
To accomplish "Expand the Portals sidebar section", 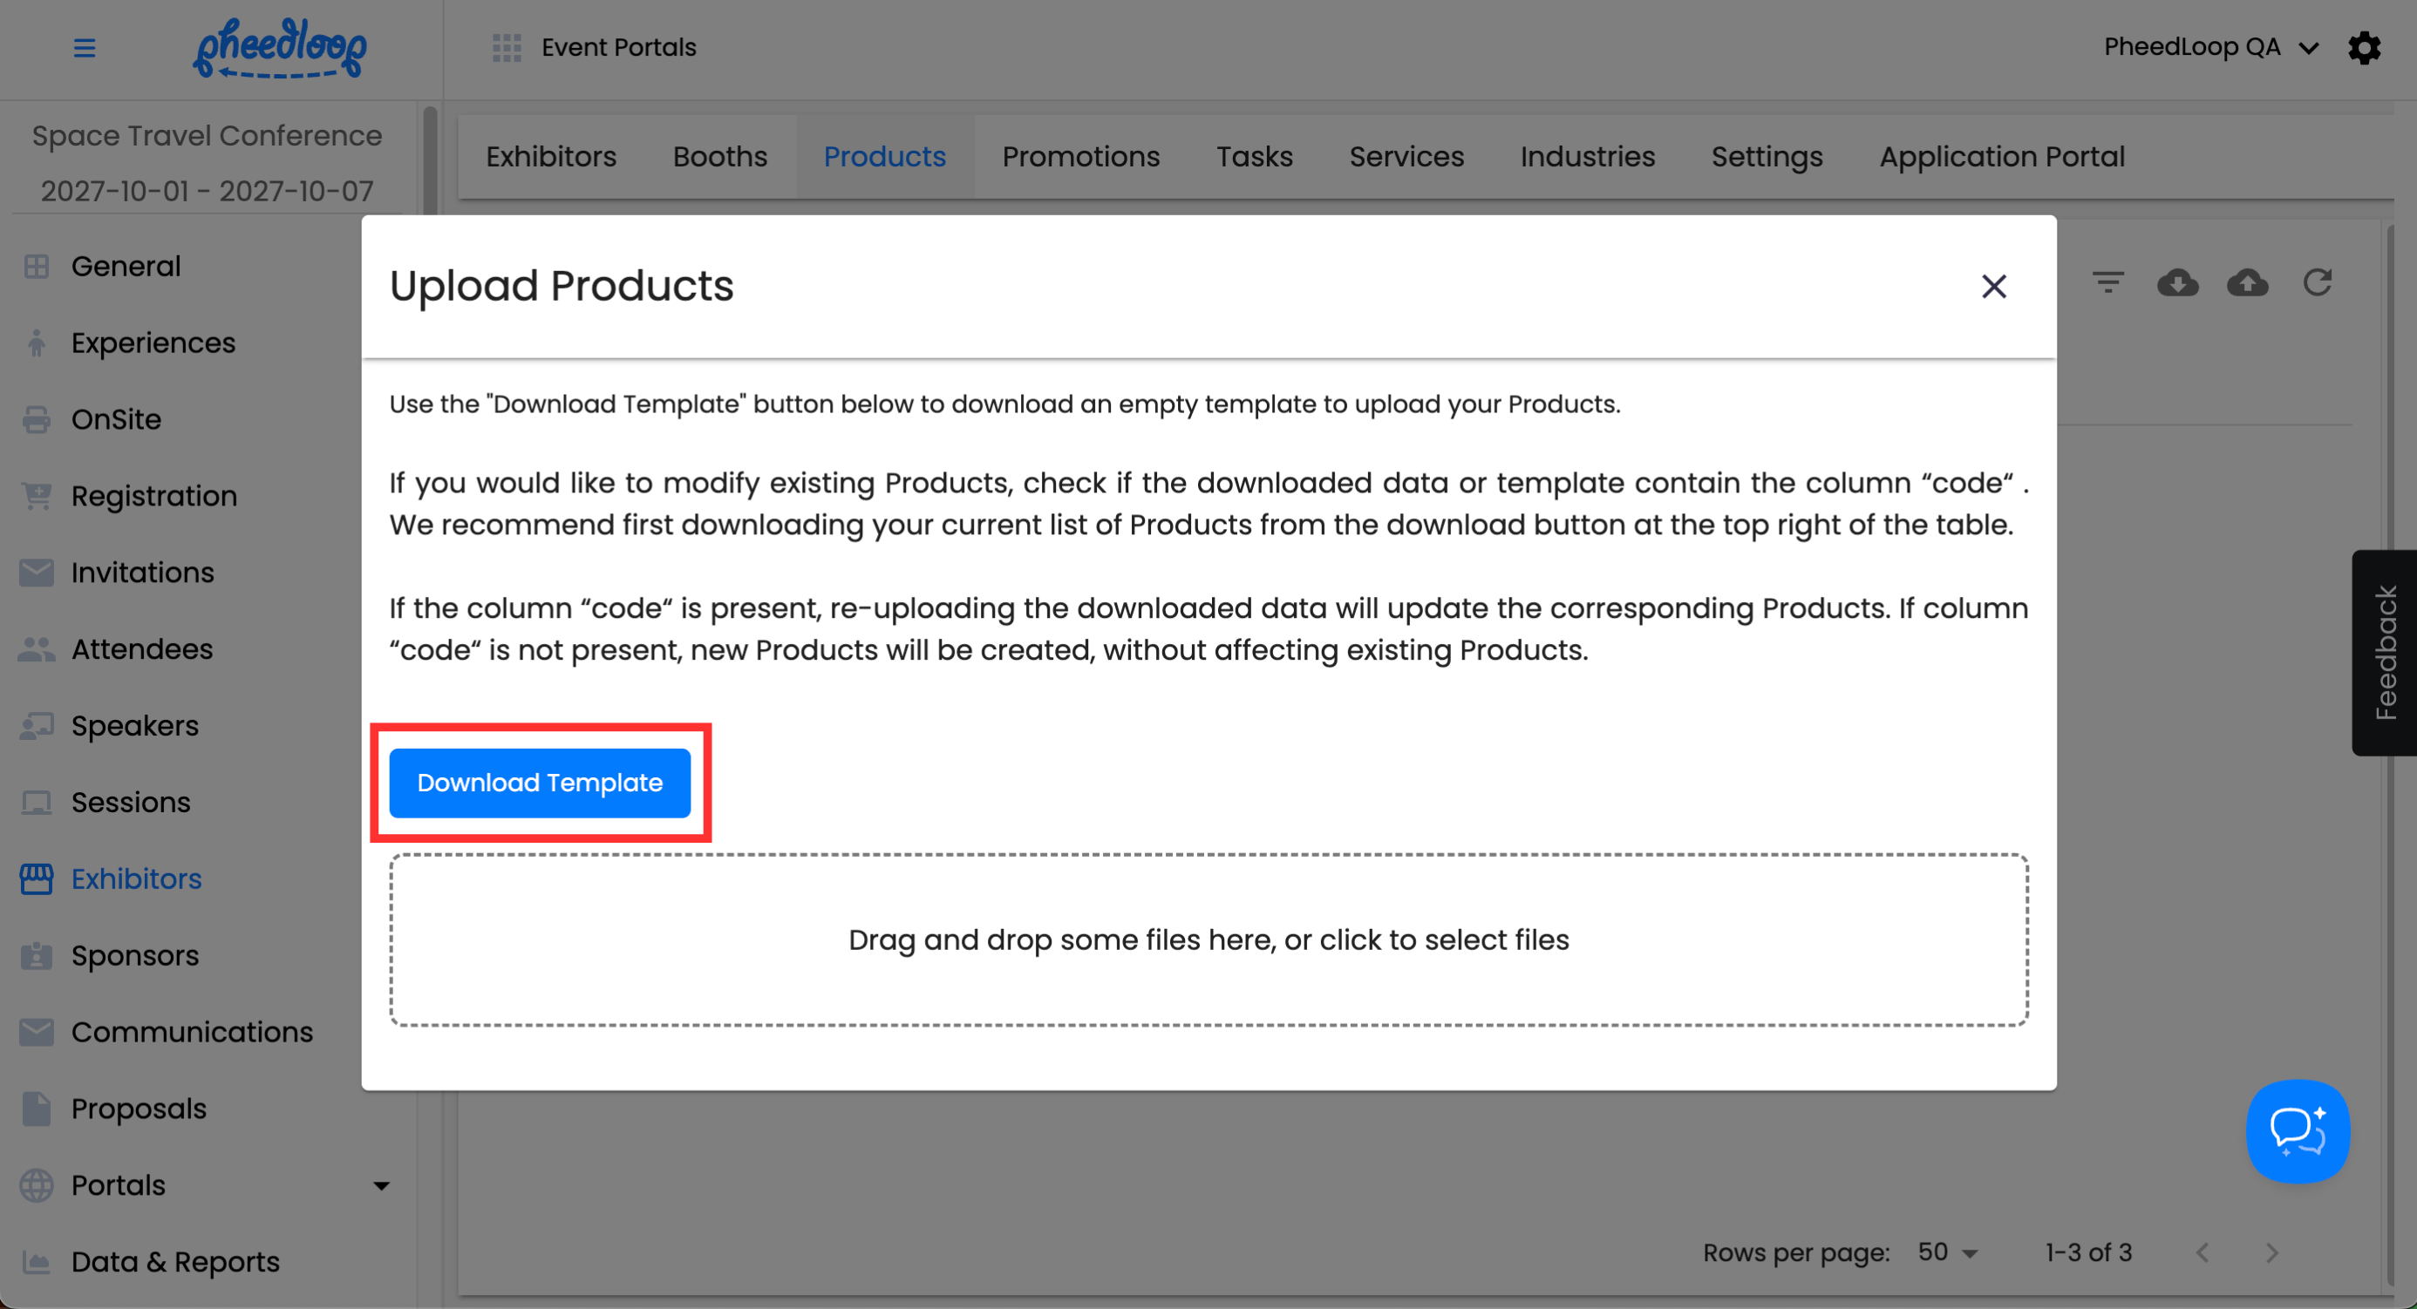I will (x=381, y=1185).
